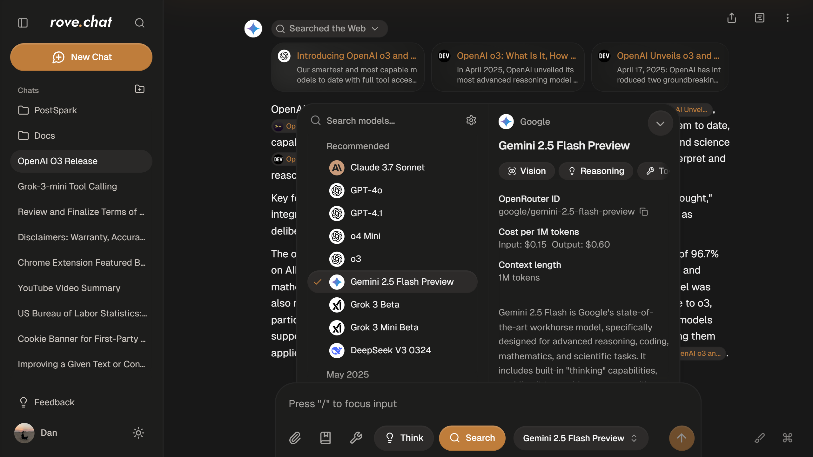Expand the Searched the Web section

329,29
